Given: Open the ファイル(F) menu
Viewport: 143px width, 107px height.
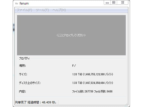Looking at the screenshot, I should (24, 10).
